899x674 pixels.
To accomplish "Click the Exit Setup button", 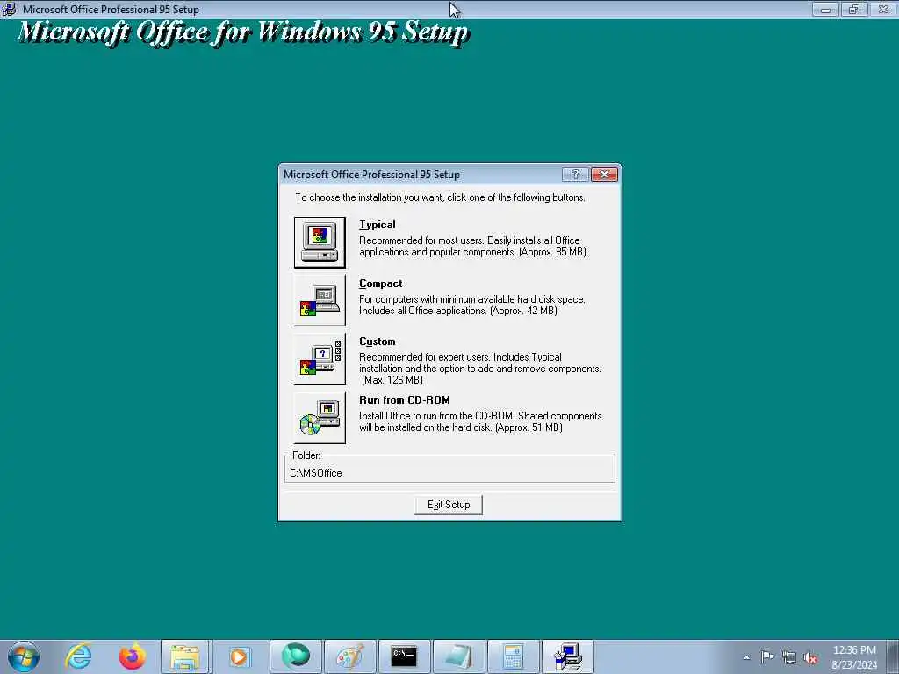I will (x=449, y=505).
